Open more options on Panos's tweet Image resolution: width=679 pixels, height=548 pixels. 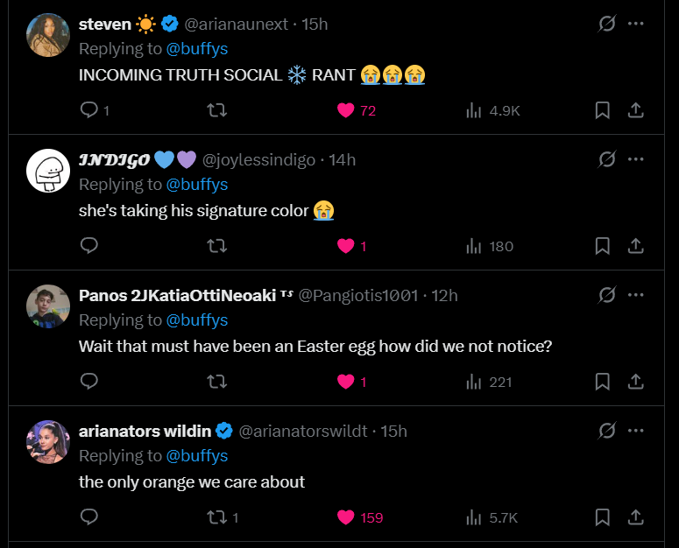pyautogui.click(x=637, y=295)
